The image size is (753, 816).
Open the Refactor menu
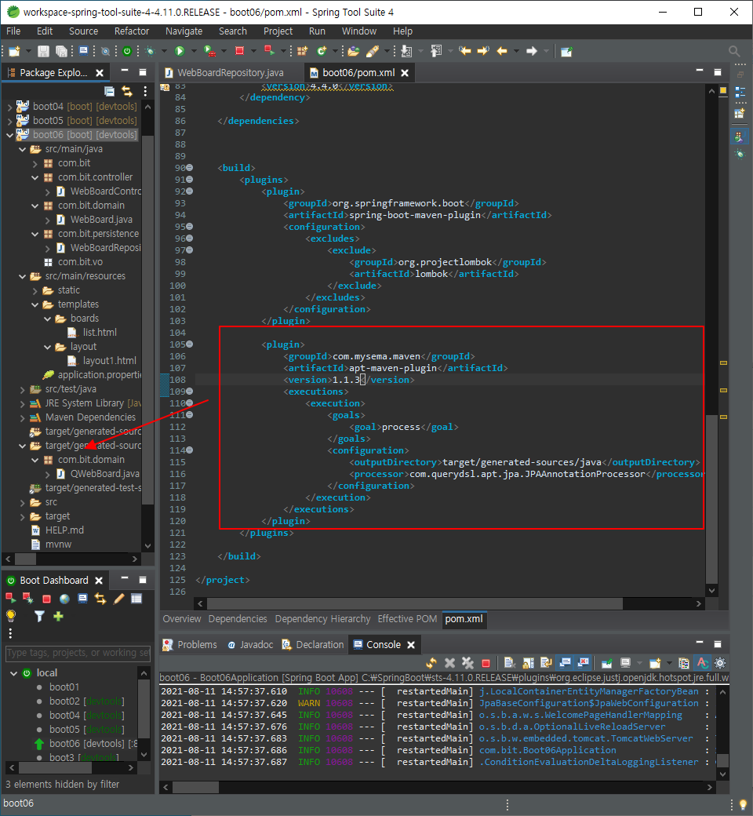coord(132,31)
